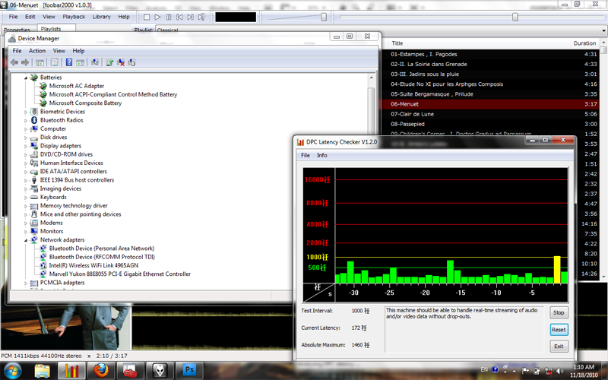Click the Bluetooth Radios device icon
This screenshot has height=380, width=608.
pos(34,120)
